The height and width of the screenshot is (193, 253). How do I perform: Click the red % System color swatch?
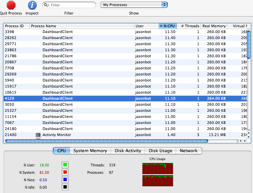(65, 172)
